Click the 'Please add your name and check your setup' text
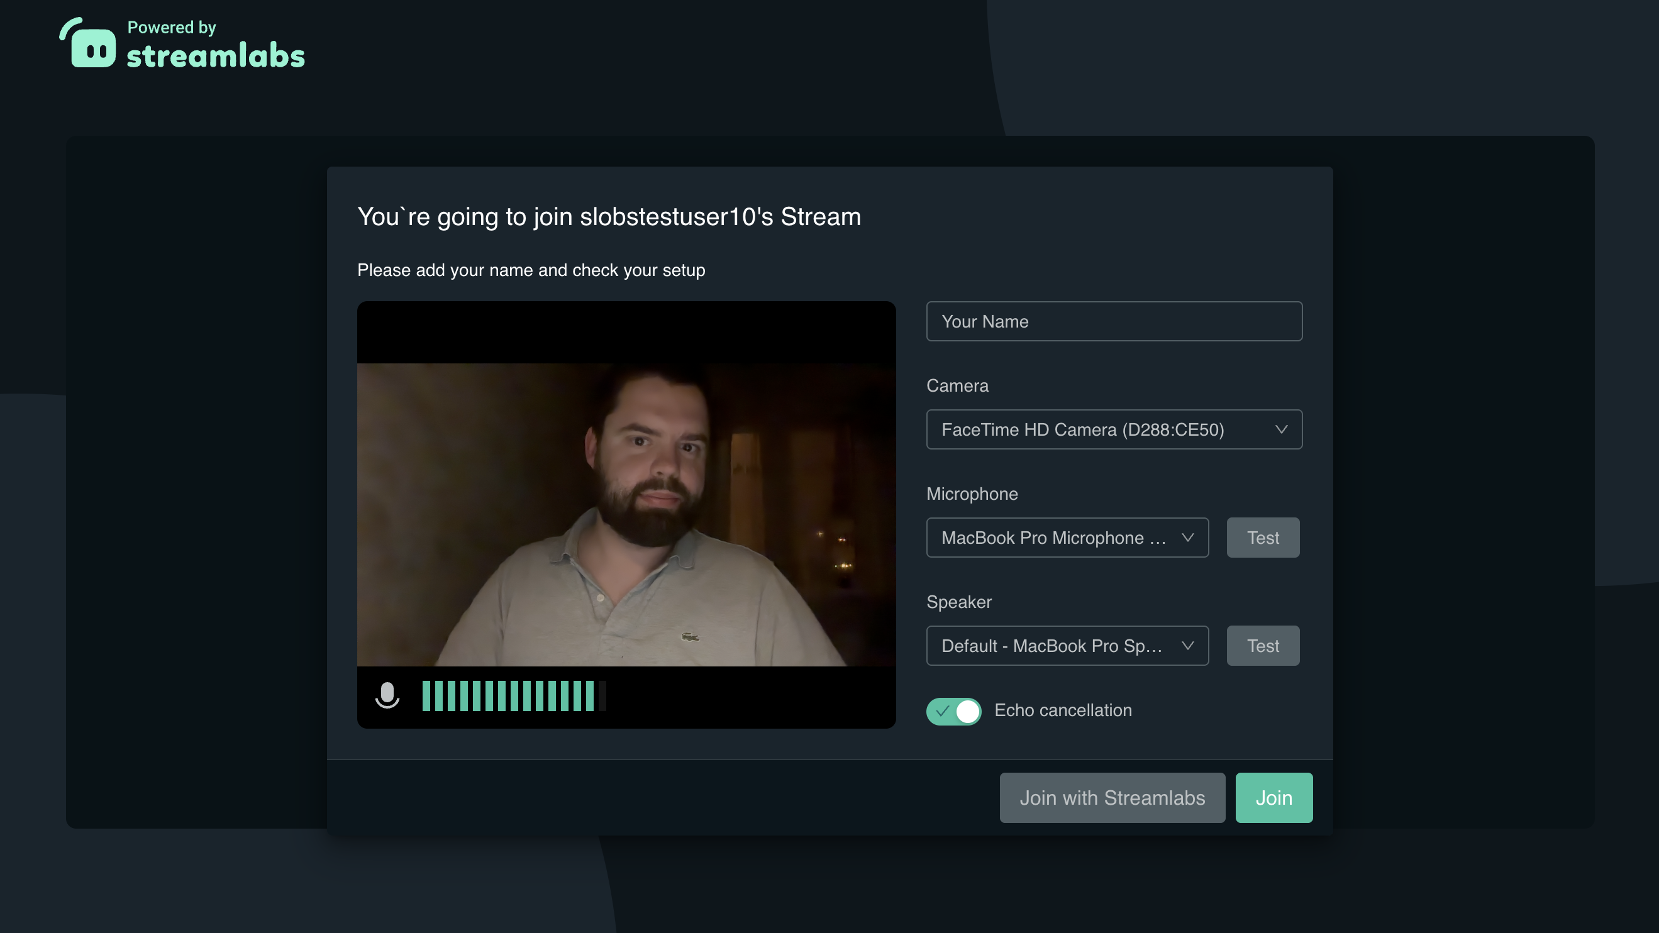This screenshot has width=1659, height=933. click(531, 270)
